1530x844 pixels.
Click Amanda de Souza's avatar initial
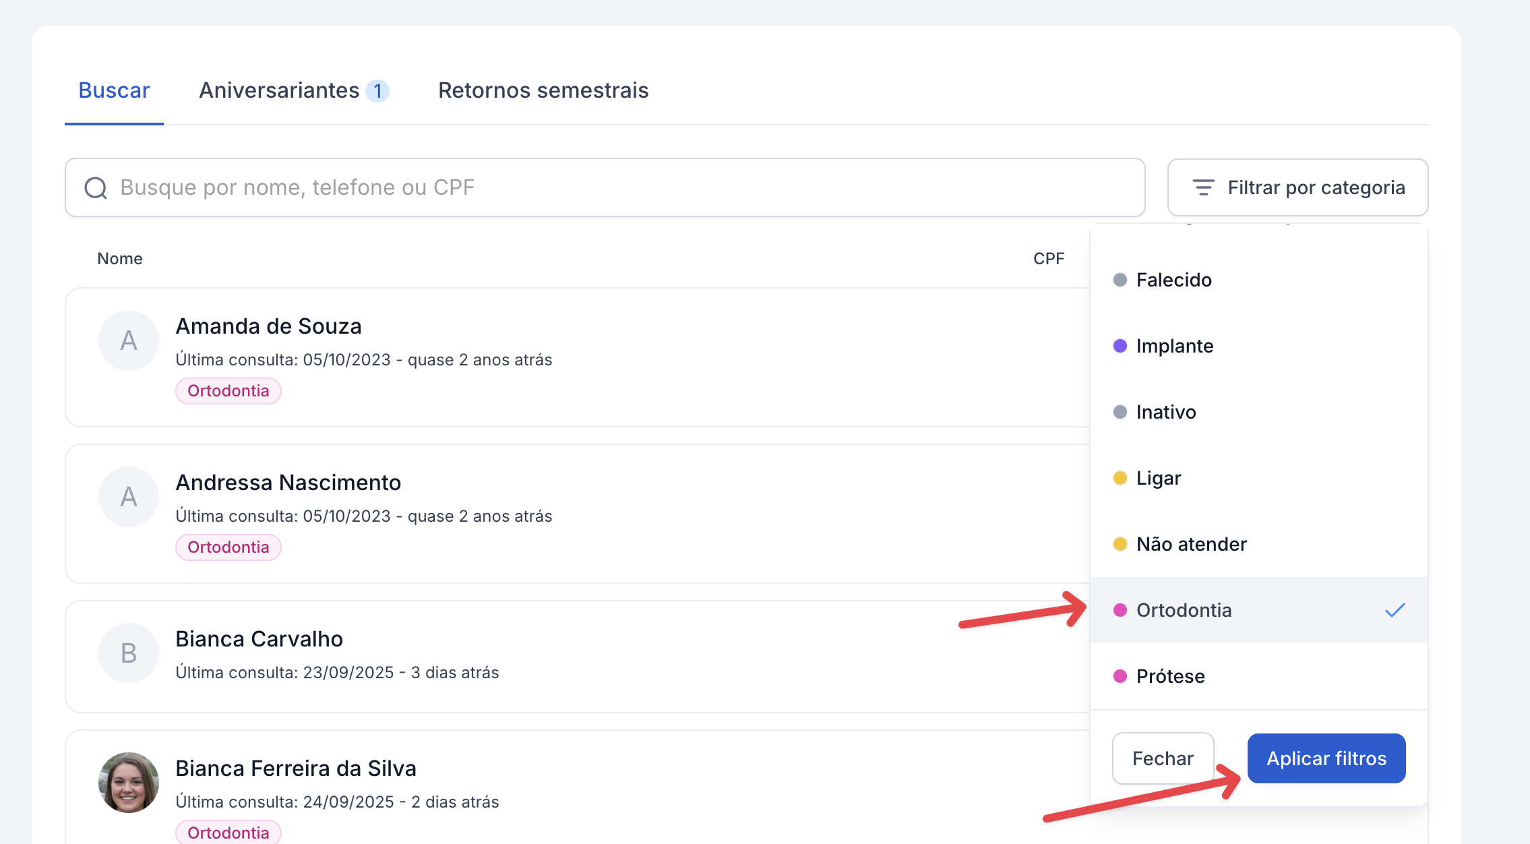tap(129, 340)
